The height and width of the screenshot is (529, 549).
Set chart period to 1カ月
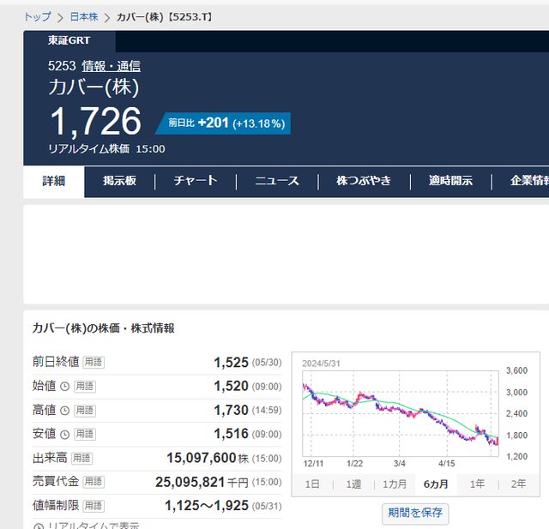pos(395,484)
